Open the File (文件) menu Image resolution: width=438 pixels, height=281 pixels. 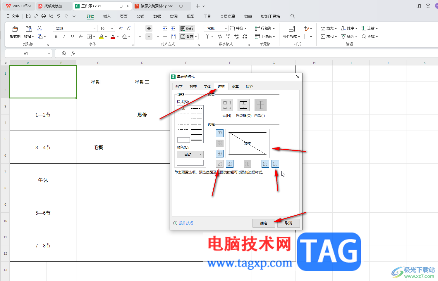tap(13, 16)
